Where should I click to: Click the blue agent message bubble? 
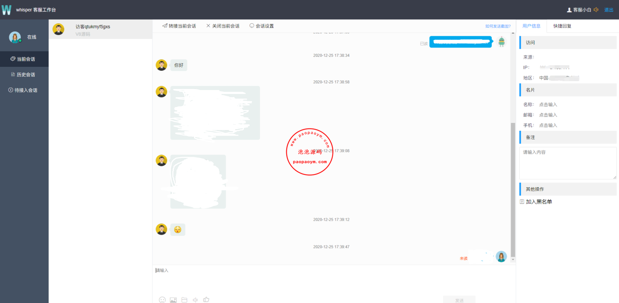click(461, 42)
